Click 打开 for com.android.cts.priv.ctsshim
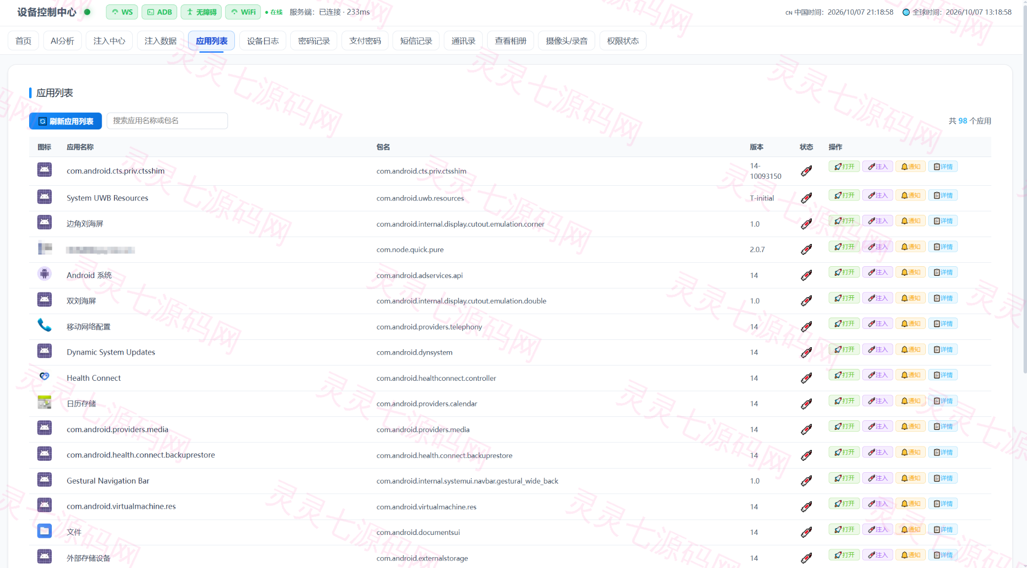 coord(844,166)
